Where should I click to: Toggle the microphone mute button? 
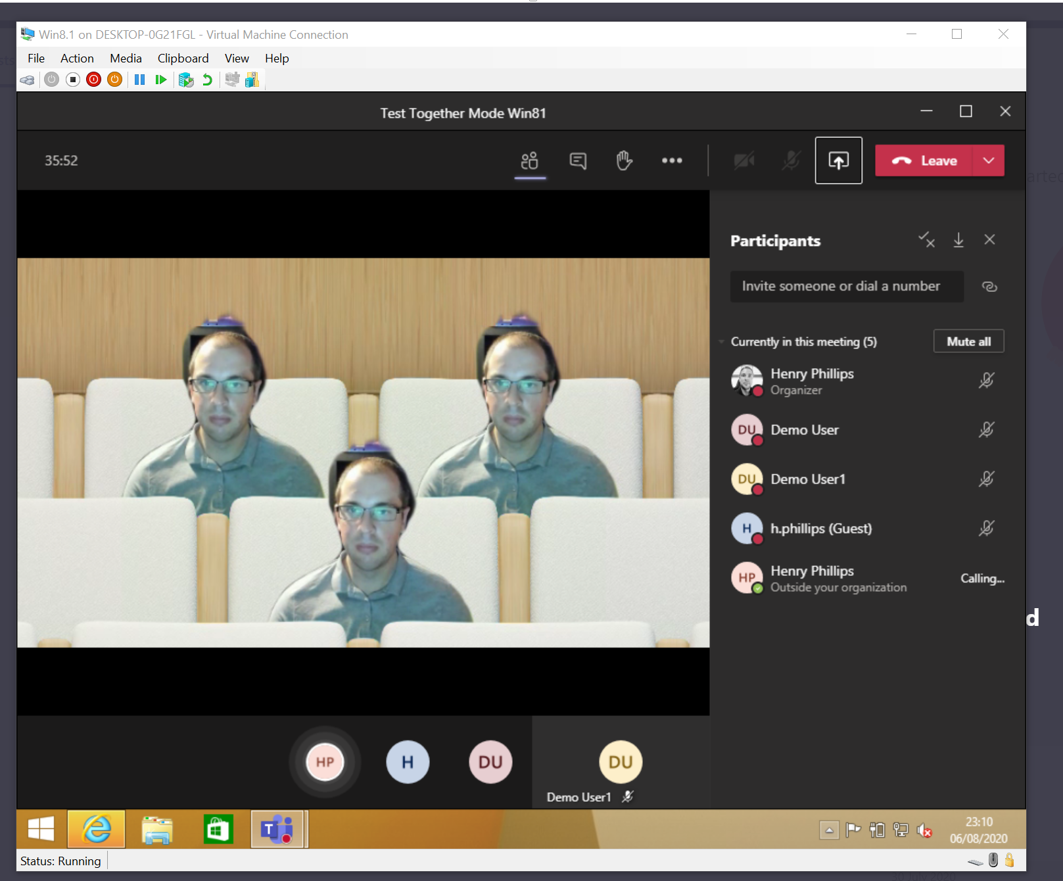791,161
